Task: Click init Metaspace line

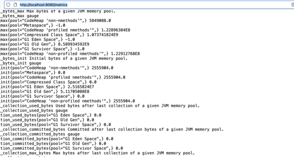Action: (32, 72)
